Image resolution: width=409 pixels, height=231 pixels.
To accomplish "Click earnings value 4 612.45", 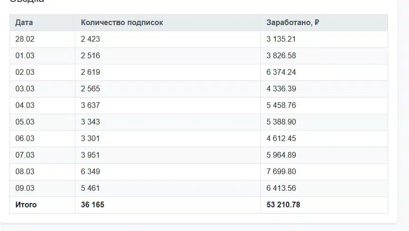I will [x=281, y=139].
